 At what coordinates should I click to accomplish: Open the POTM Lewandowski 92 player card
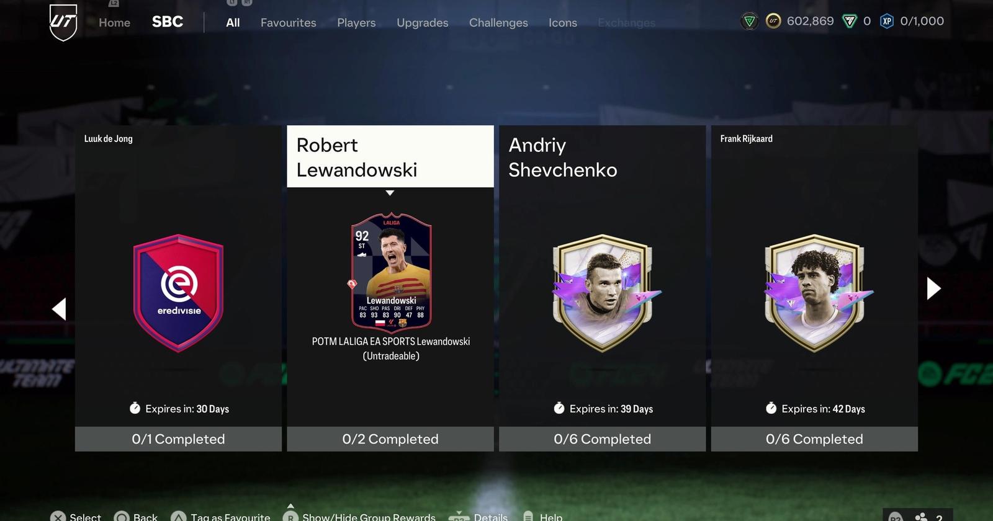point(391,274)
